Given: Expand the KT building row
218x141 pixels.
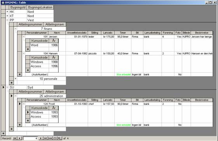Looking at the screenshot, I should coord(7,16).
